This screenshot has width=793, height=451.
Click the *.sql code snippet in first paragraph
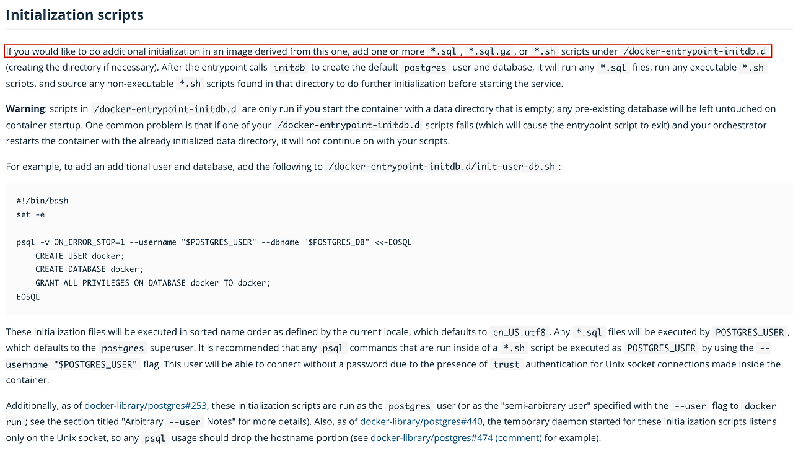pos(442,51)
